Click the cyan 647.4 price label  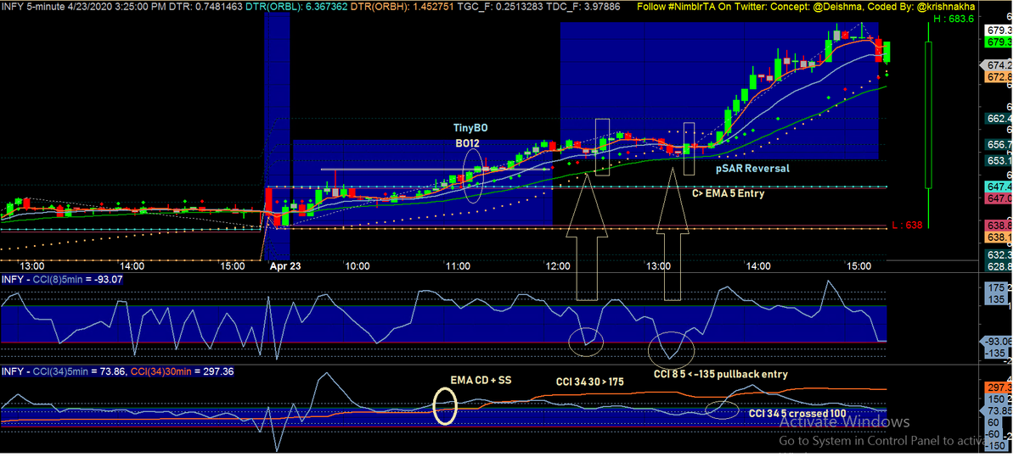pyautogui.click(x=999, y=187)
